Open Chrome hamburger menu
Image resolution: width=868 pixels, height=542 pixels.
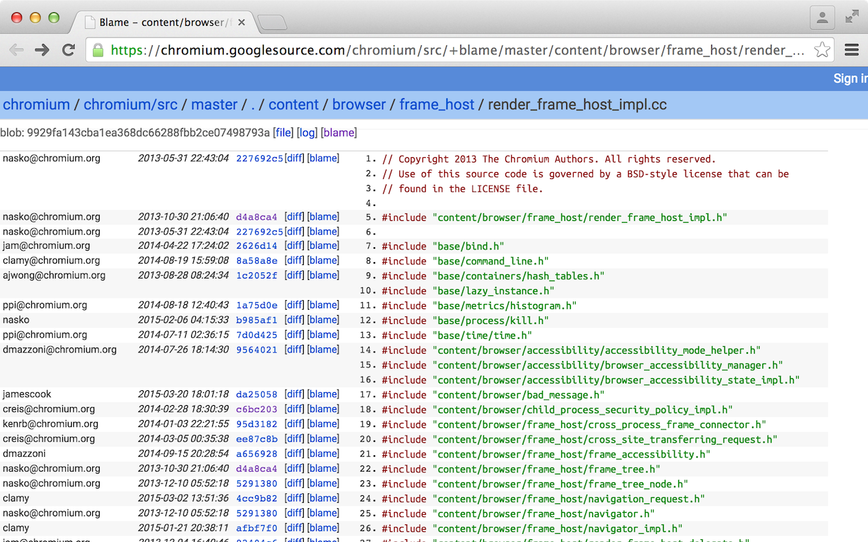click(x=852, y=49)
